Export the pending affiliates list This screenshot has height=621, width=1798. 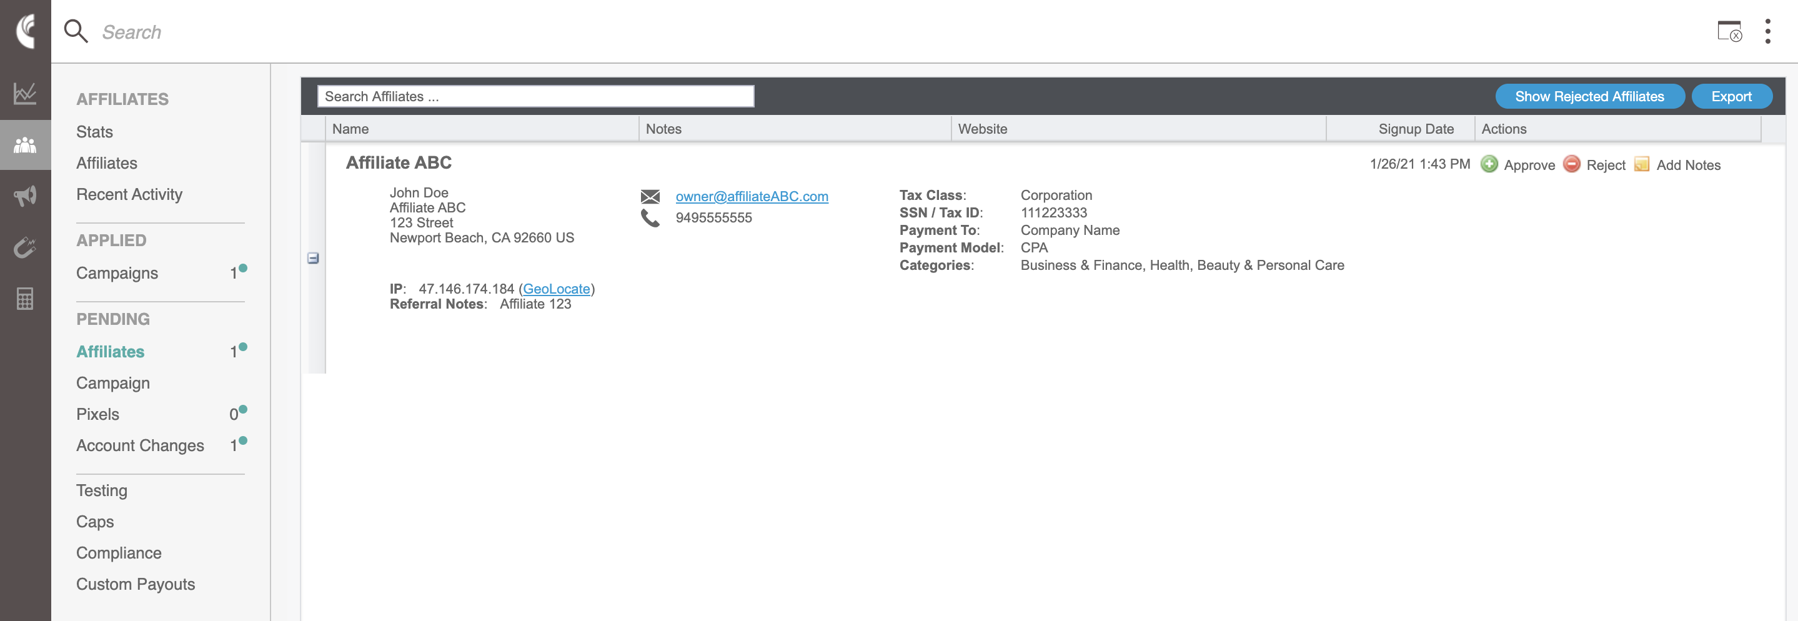click(x=1731, y=96)
